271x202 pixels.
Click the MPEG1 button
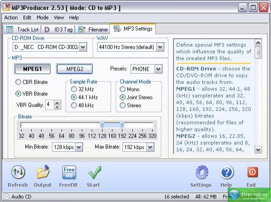tap(33, 69)
